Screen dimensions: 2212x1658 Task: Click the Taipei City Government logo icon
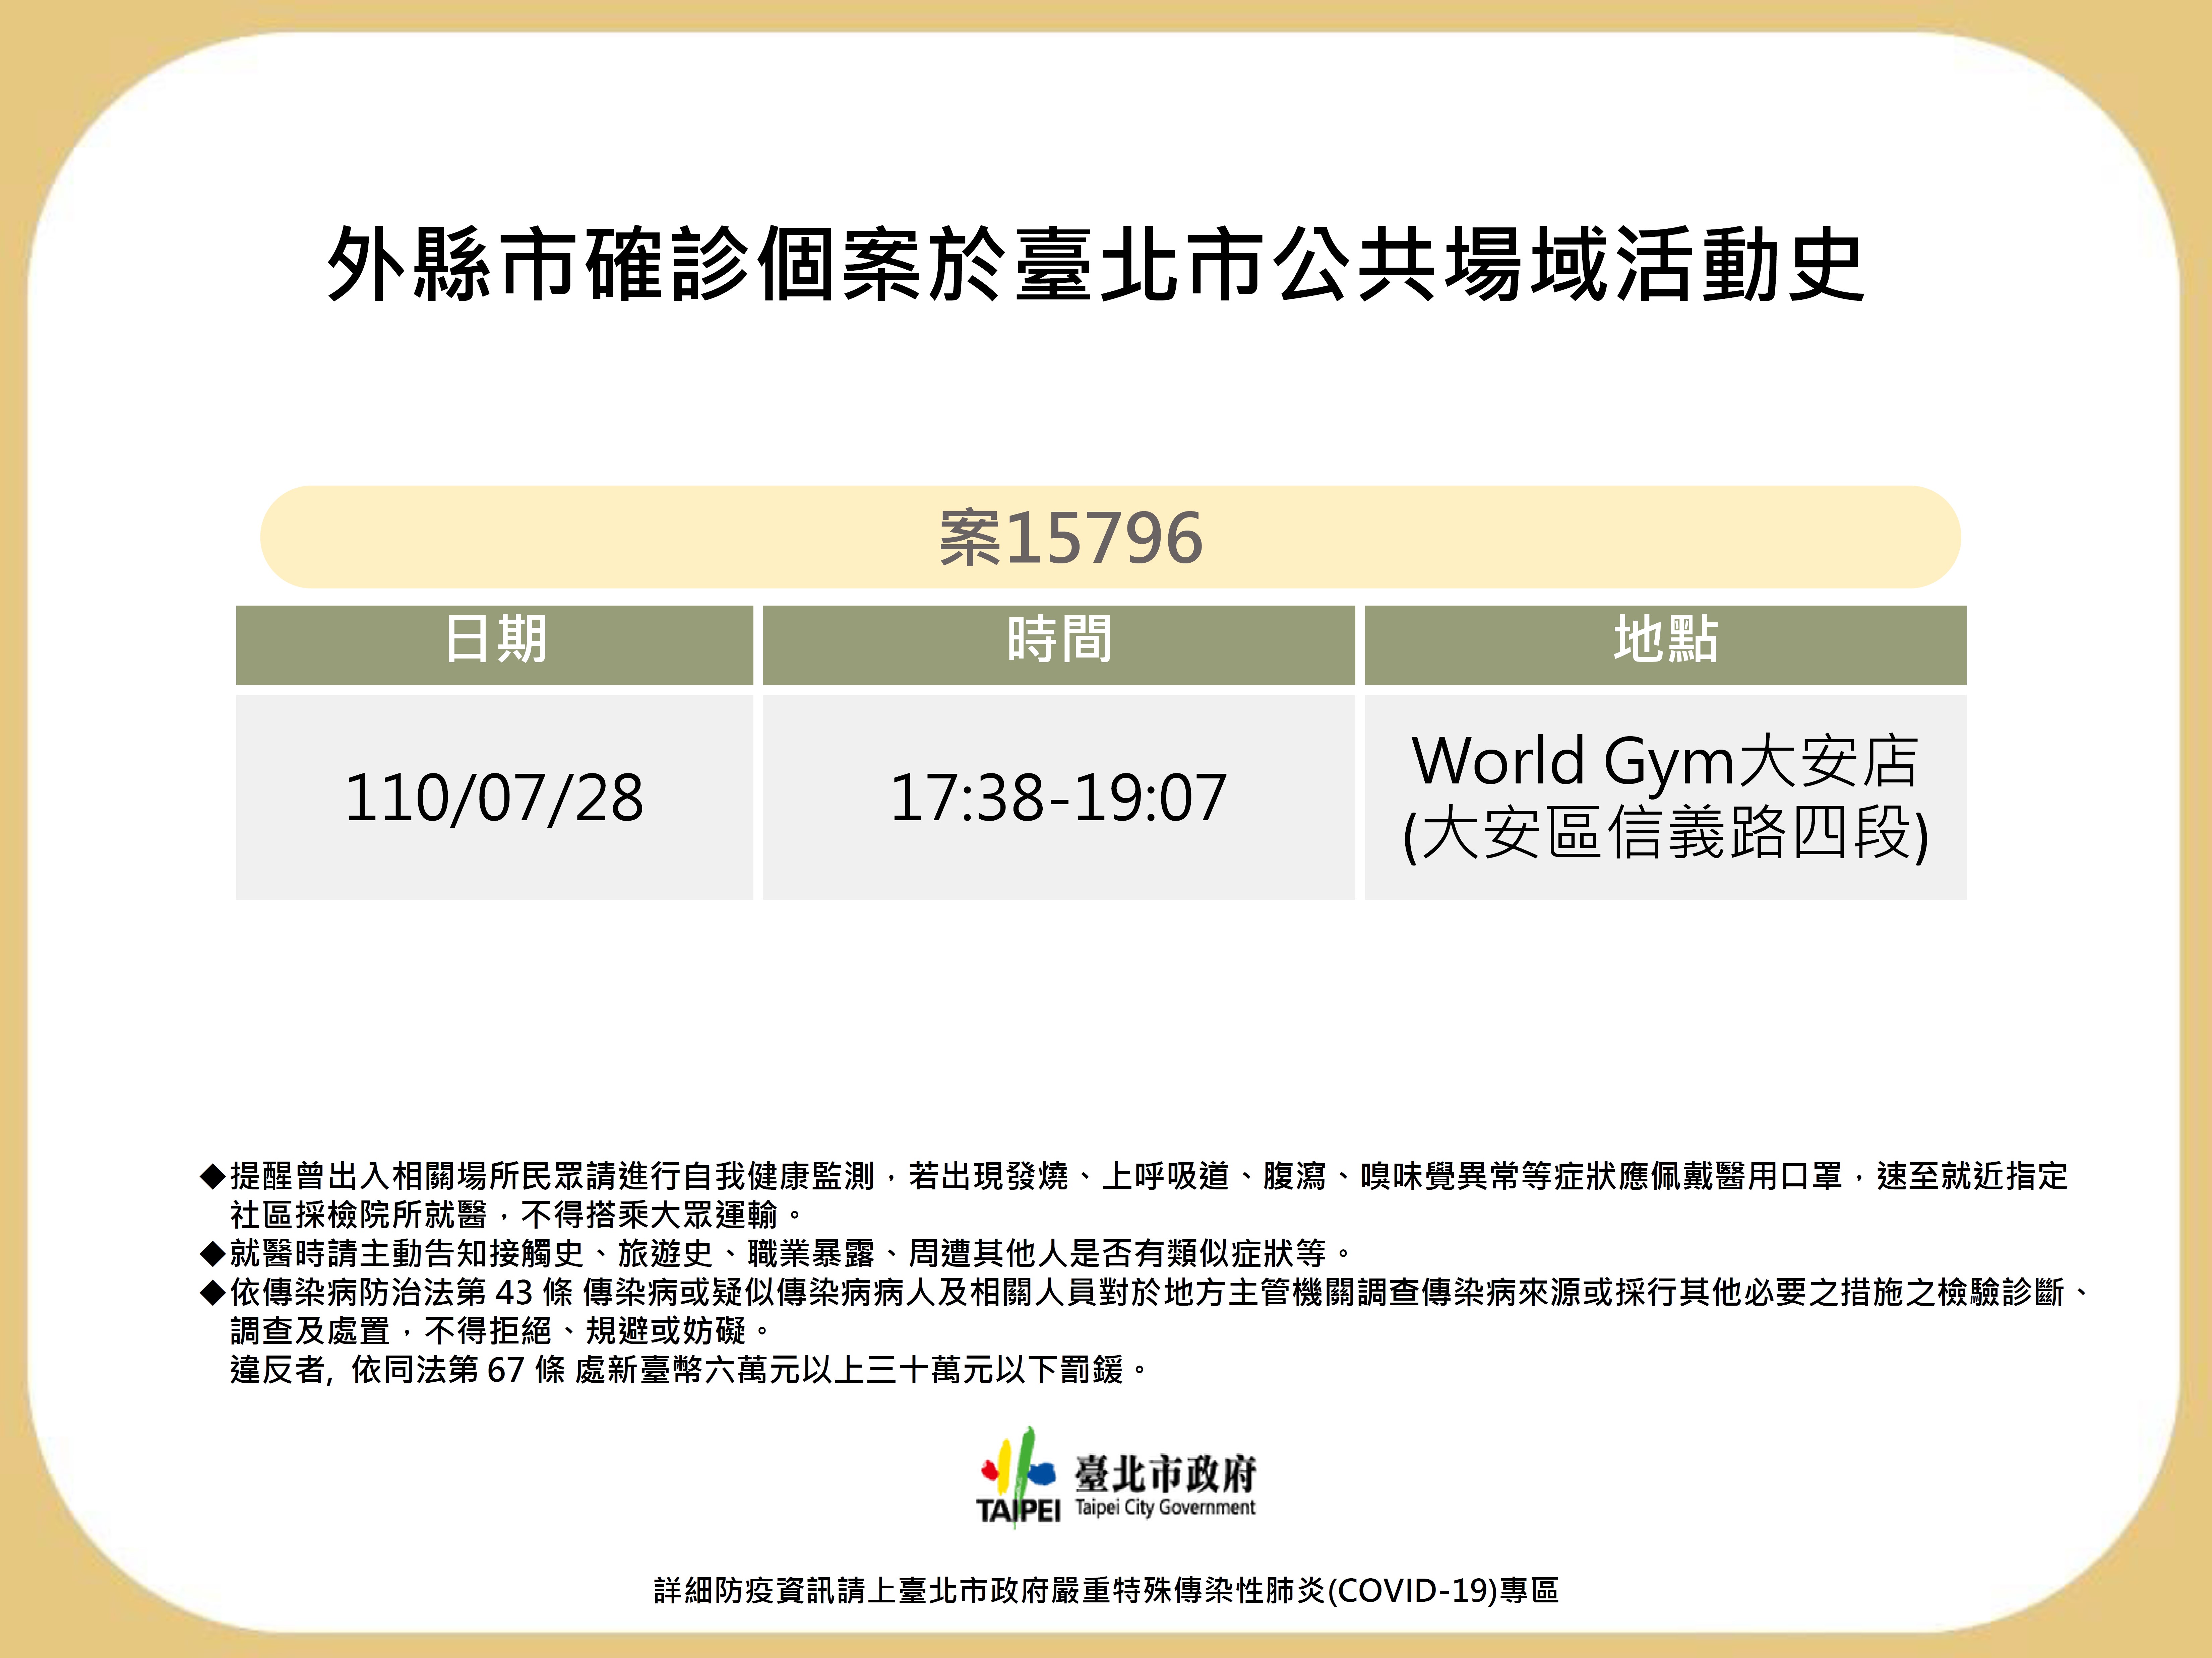(1018, 1477)
